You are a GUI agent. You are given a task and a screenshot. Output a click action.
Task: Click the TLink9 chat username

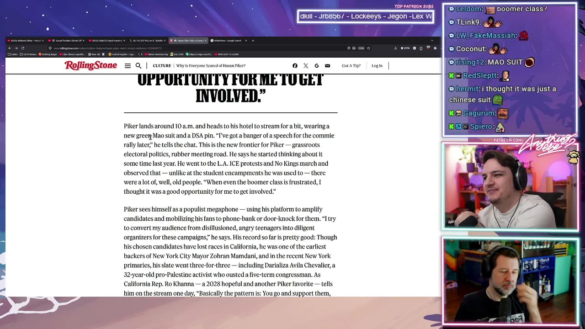click(468, 22)
